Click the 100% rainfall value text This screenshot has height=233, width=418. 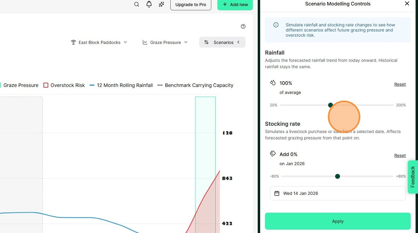click(x=286, y=83)
